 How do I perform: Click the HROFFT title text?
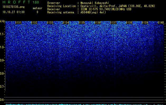pyautogui.click(x=16, y=2)
